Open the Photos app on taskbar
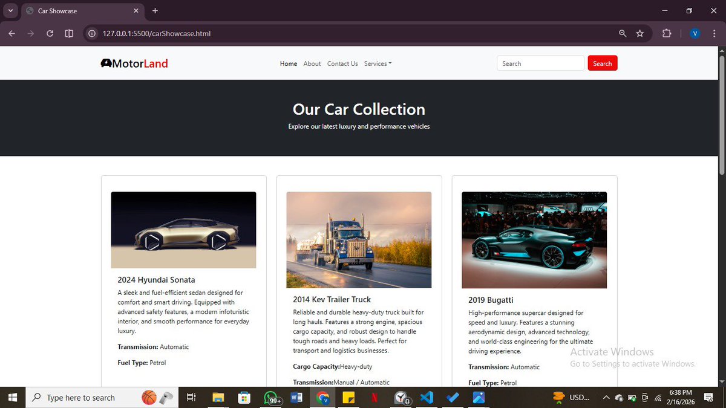This screenshot has width=726, height=408. click(x=479, y=398)
